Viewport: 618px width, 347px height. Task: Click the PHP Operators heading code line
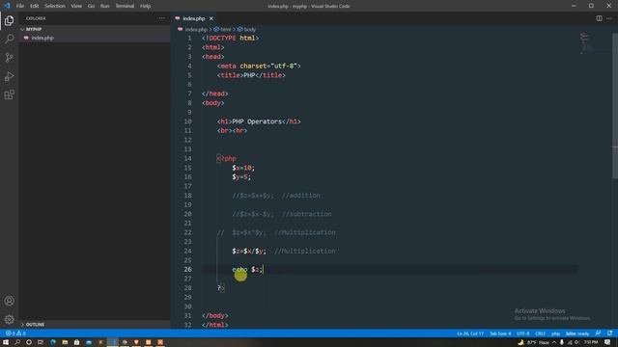click(x=259, y=121)
